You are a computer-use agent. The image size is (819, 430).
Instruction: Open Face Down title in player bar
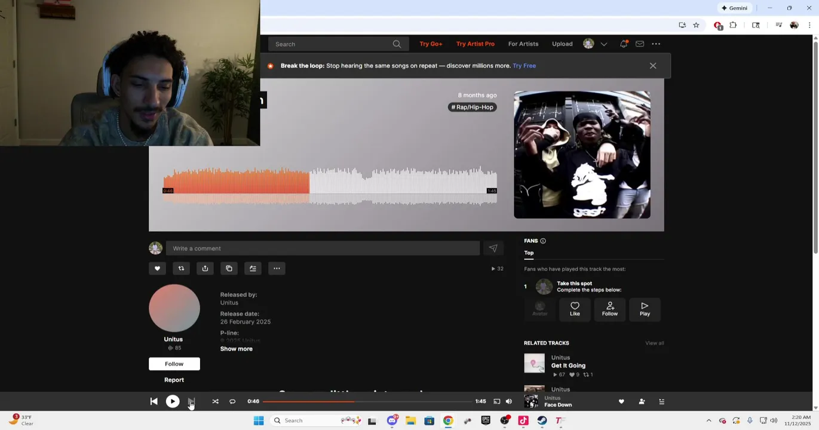pyautogui.click(x=558, y=405)
